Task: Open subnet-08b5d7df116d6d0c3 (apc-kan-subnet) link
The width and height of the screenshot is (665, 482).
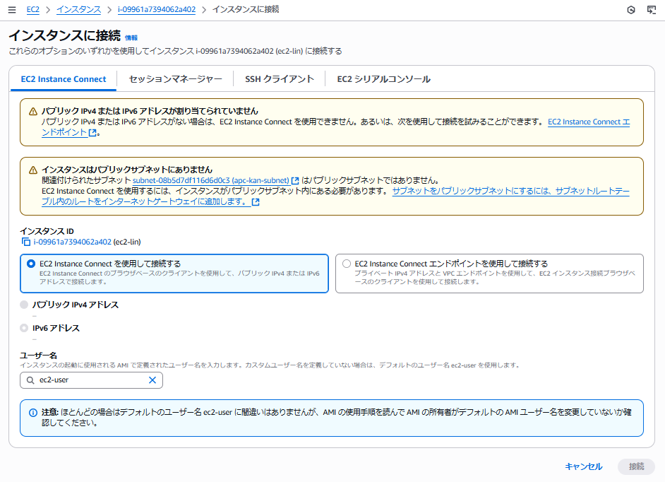Action: [211, 180]
